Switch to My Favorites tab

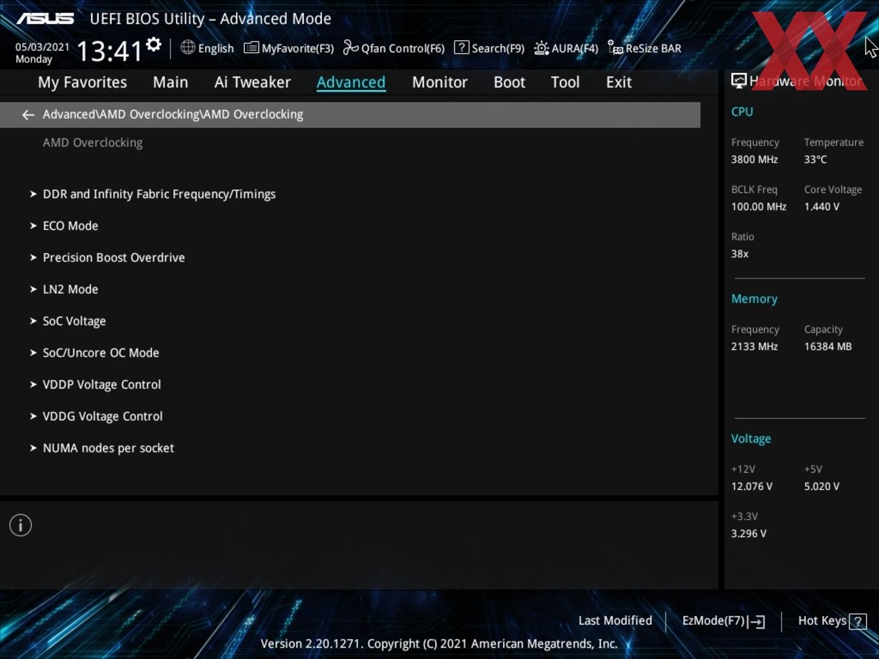(82, 82)
